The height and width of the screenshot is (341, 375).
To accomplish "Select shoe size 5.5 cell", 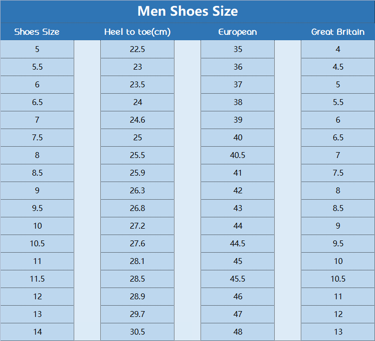I will (x=37, y=67).
